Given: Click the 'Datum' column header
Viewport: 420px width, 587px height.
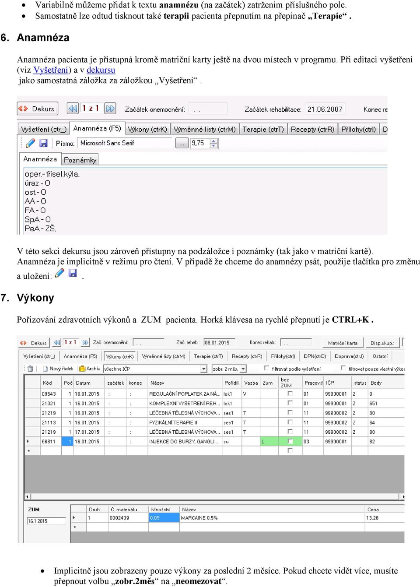Looking at the screenshot, I should point(89,383).
